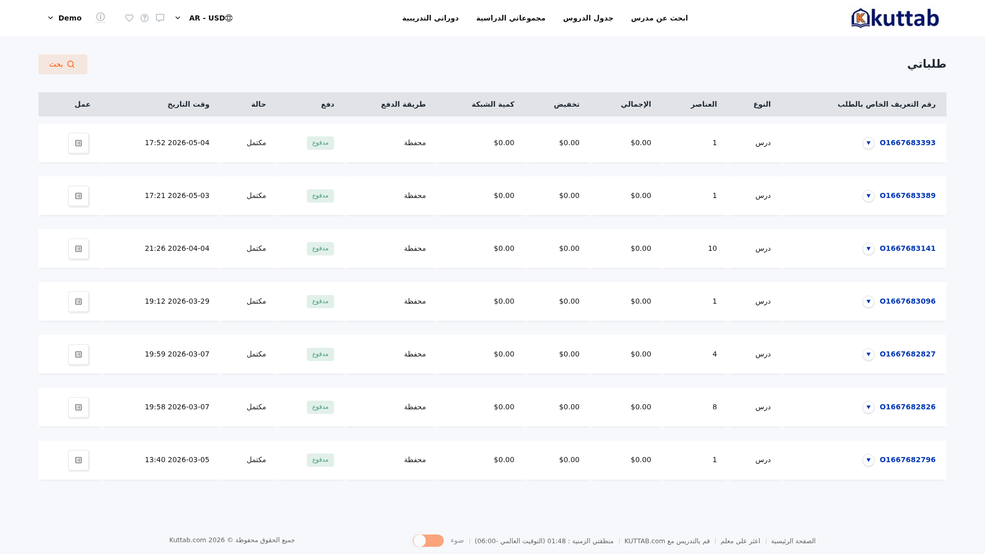The width and height of the screenshot is (985, 554).
Task: View details of order O1667682796
Action: (78, 460)
